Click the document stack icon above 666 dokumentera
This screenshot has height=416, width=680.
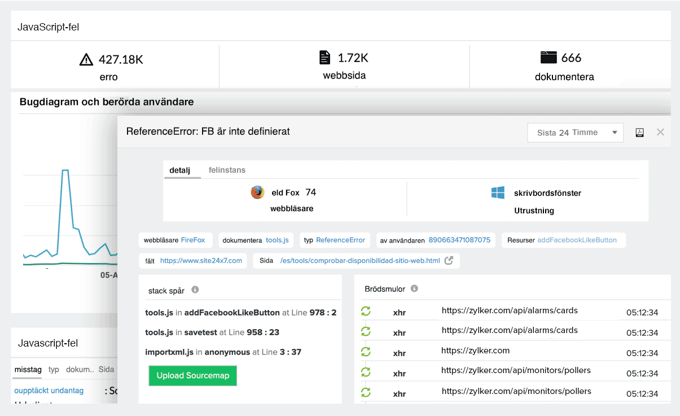[548, 56]
